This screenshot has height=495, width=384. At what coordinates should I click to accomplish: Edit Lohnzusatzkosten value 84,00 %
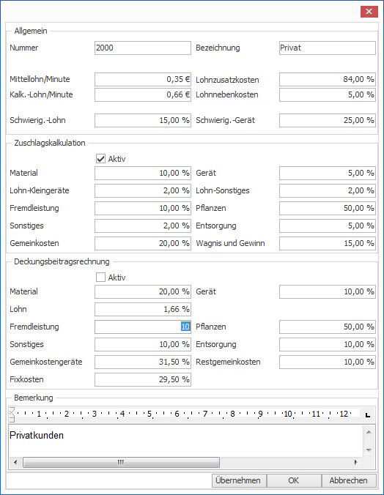[x=328, y=80]
